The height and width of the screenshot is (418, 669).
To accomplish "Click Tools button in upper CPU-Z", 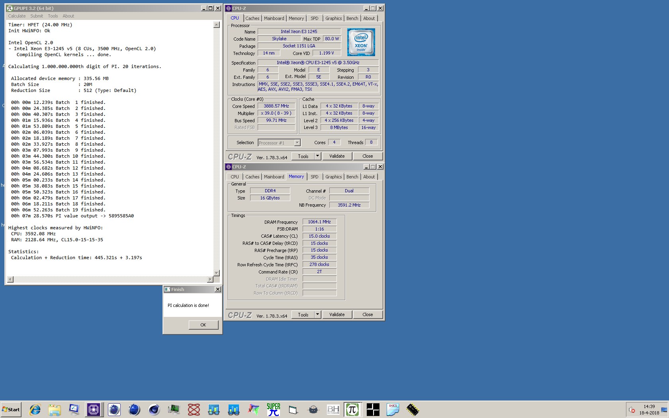I will pyautogui.click(x=303, y=156).
